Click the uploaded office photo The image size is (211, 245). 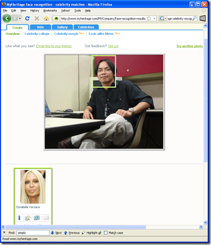coord(104,102)
